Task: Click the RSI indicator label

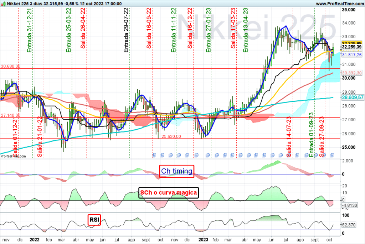Action: (94, 220)
